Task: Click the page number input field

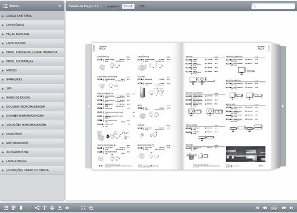Action: 128,6
